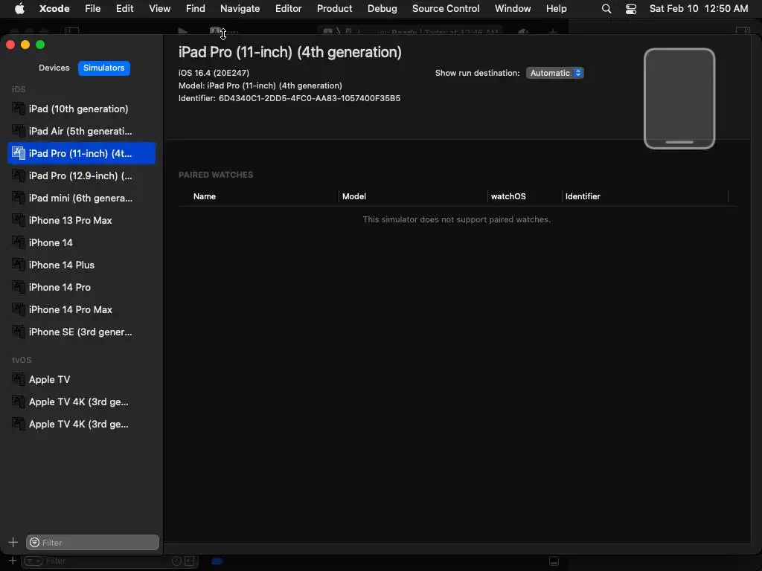Open the Help menu

point(556,8)
